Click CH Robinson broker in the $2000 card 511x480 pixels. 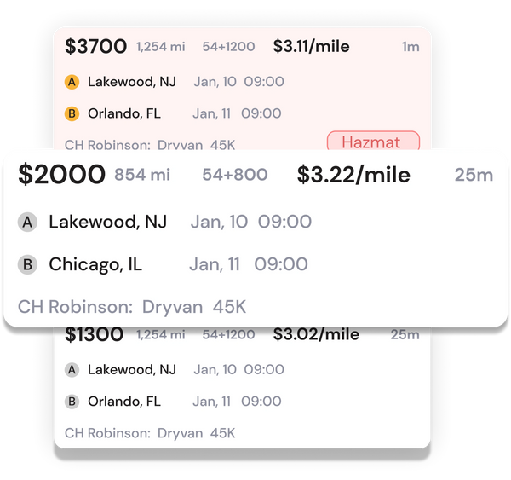pos(75,307)
